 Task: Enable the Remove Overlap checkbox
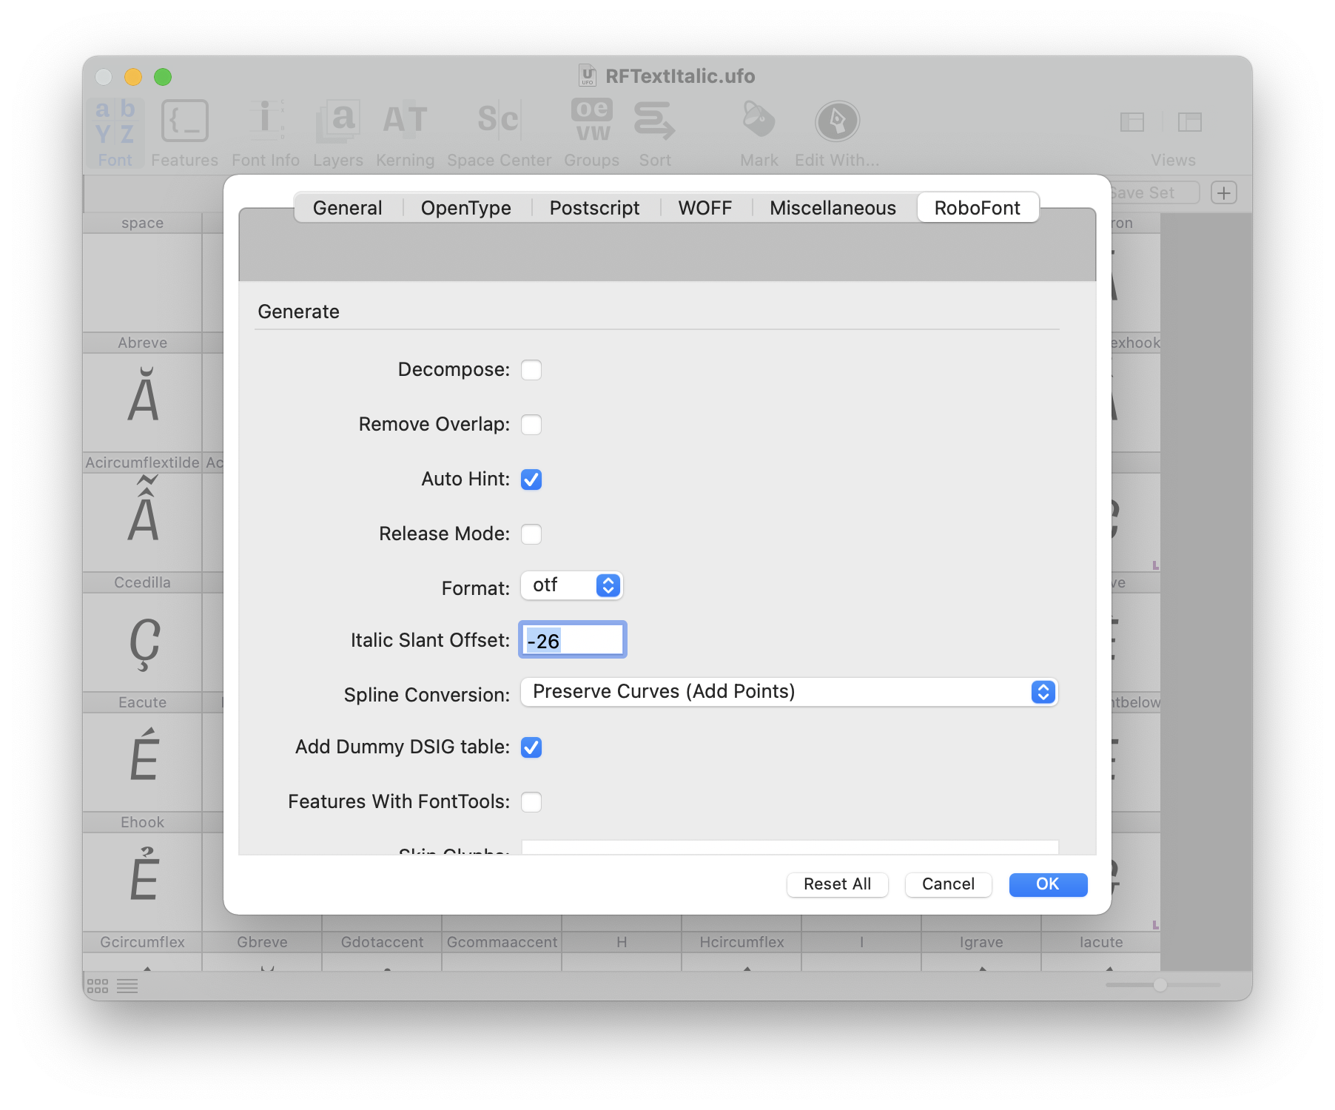point(531,425)
